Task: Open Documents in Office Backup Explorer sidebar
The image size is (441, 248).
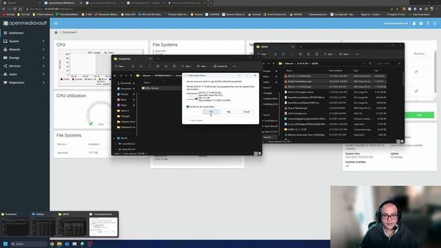Action: 125,89
